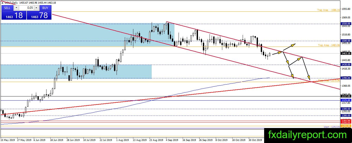Select the 1390.00 price level label
The image size is (352, 143).
(x=346, y=78)
